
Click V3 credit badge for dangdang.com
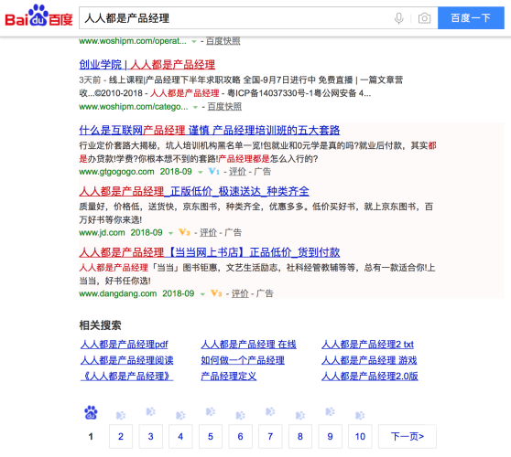[x=216, y=293]
